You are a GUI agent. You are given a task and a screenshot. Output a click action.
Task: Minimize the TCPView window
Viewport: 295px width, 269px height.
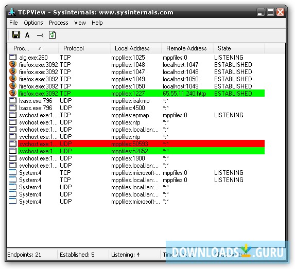pos(261,12)
